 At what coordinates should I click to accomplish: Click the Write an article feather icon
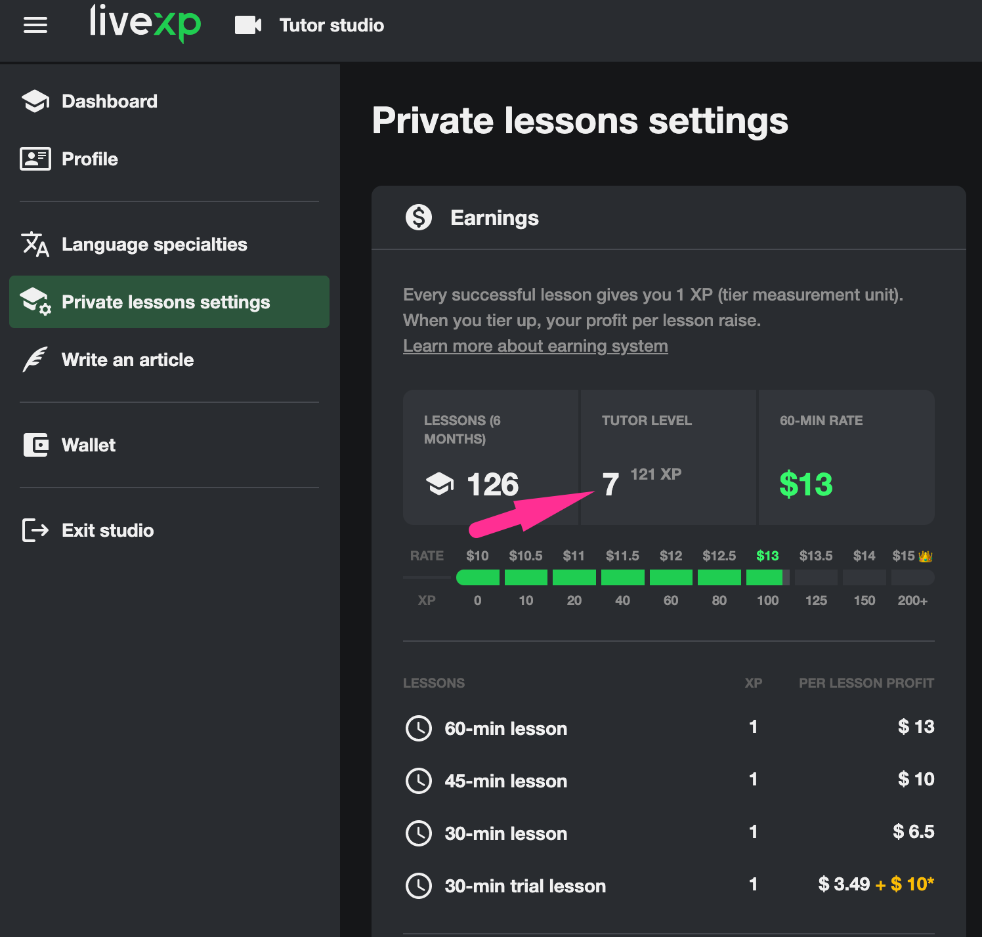click(35, 360)
